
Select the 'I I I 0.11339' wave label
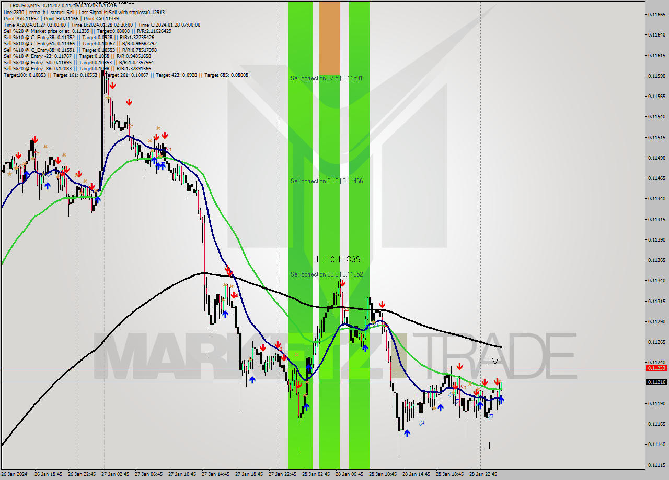click(339, 259)
